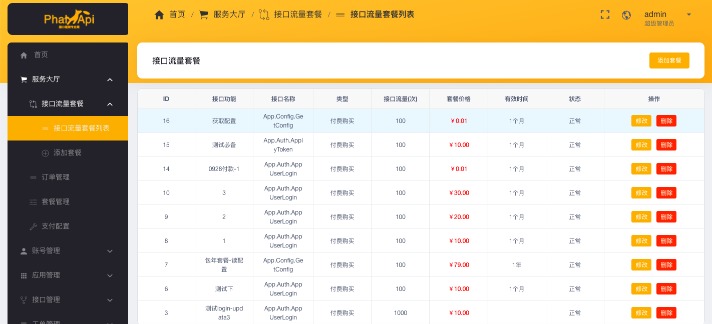
Task: Collapse the 服务大厅 sidebar section
Action: [x=110, y=79]
